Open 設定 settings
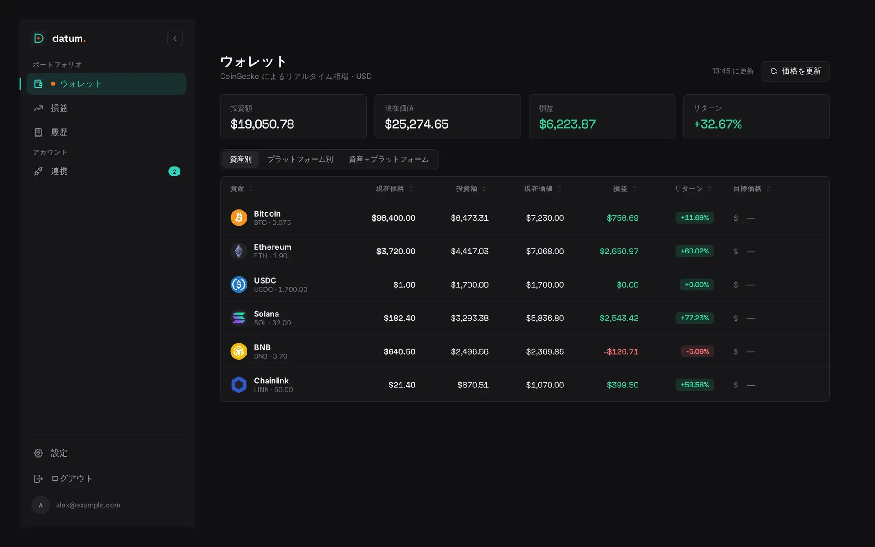 [107, 453]
